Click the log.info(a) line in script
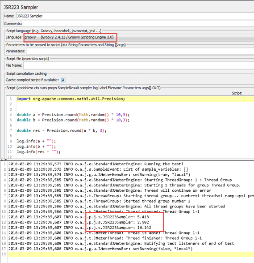Image resolution: width=254 pixels, height=263 pixels. (x=36, y=141)
